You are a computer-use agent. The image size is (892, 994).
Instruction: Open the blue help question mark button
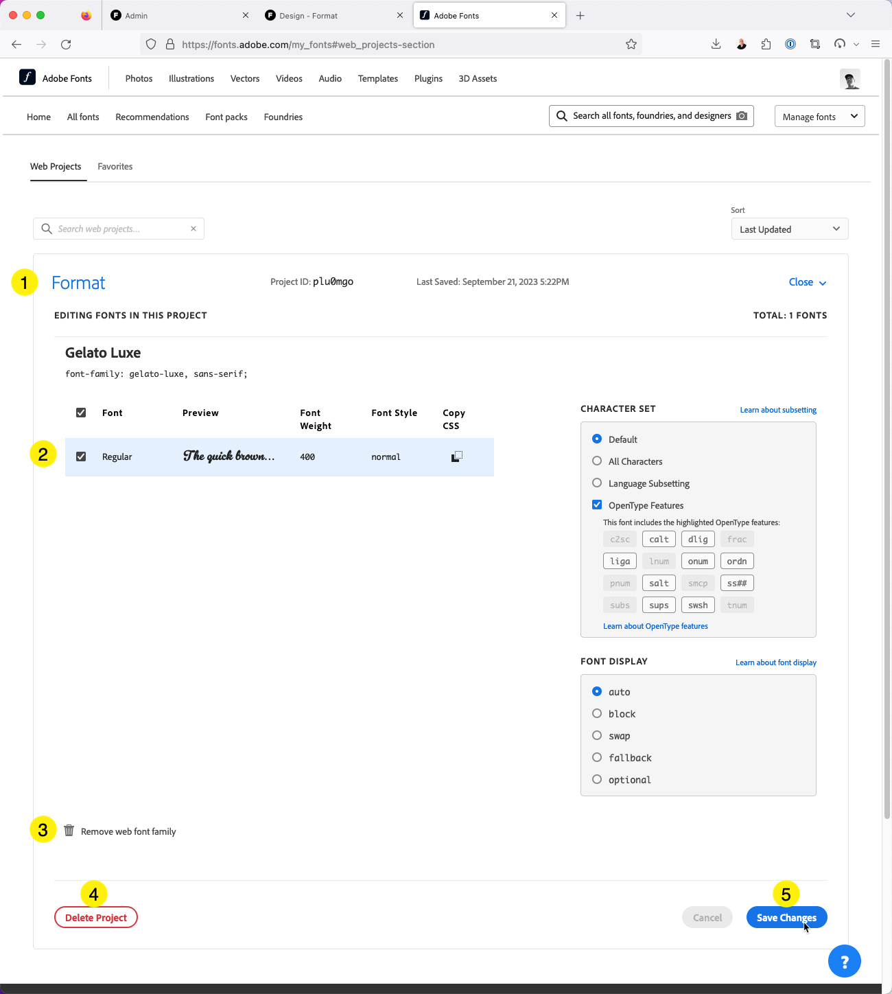pyautogui.click(x=845, y=962)
